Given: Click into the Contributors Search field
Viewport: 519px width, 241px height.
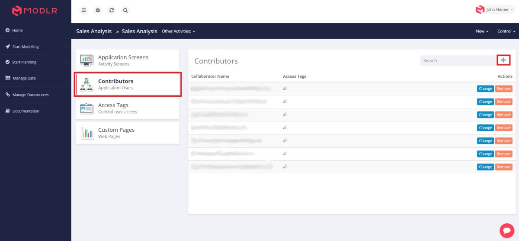Looking at the screenshot, I should [458, 60].
